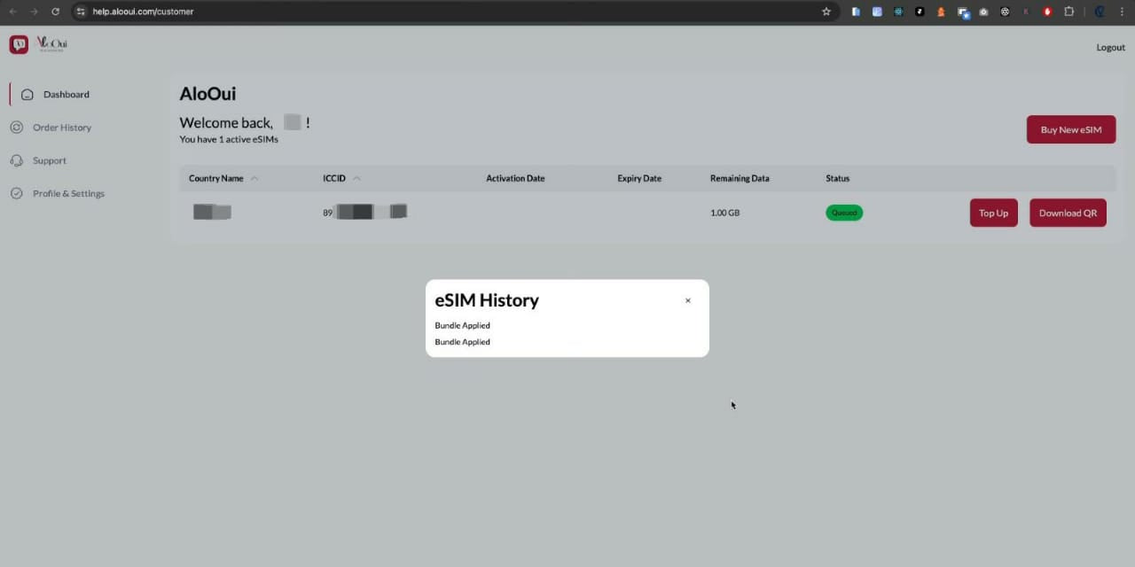Click the Support headset icon

click(x=16, y=160)
